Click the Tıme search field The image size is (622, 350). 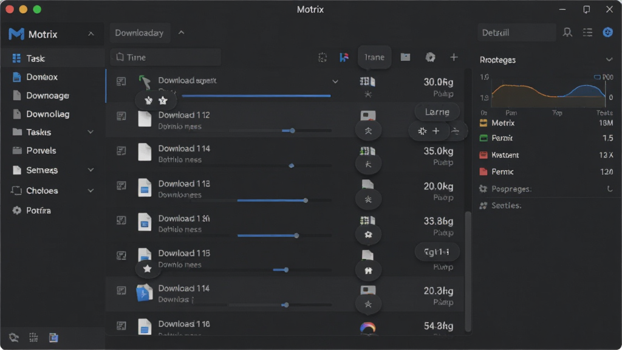click(x=166, y=57)
